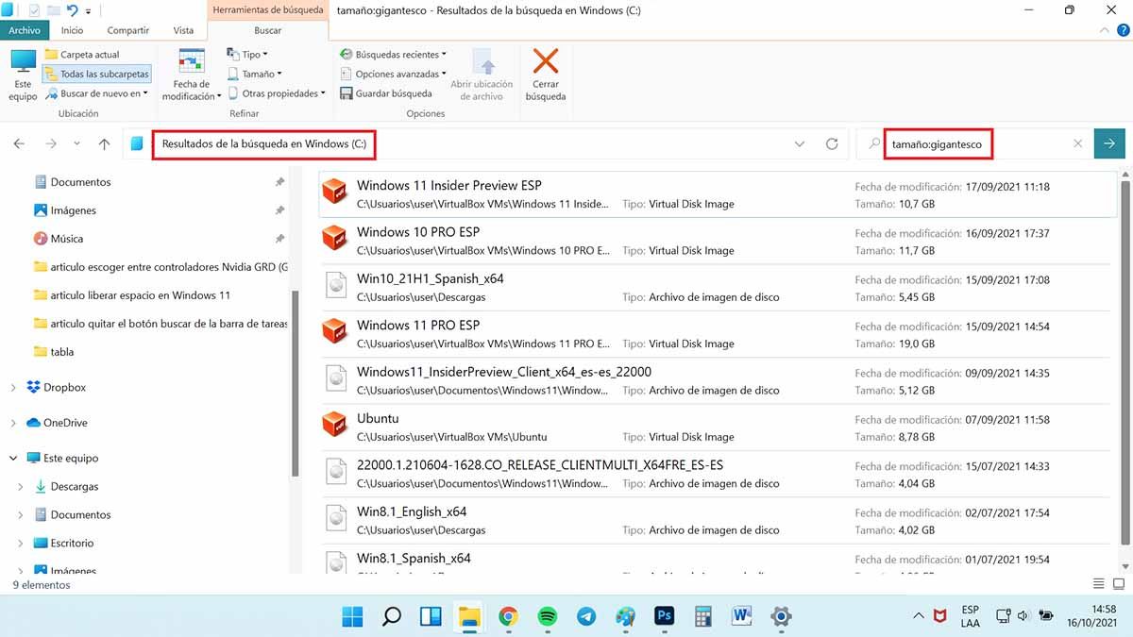
Task: Select Windows 10 PRO ESP result
Action: pyautogui.click(x=719, y=241)
